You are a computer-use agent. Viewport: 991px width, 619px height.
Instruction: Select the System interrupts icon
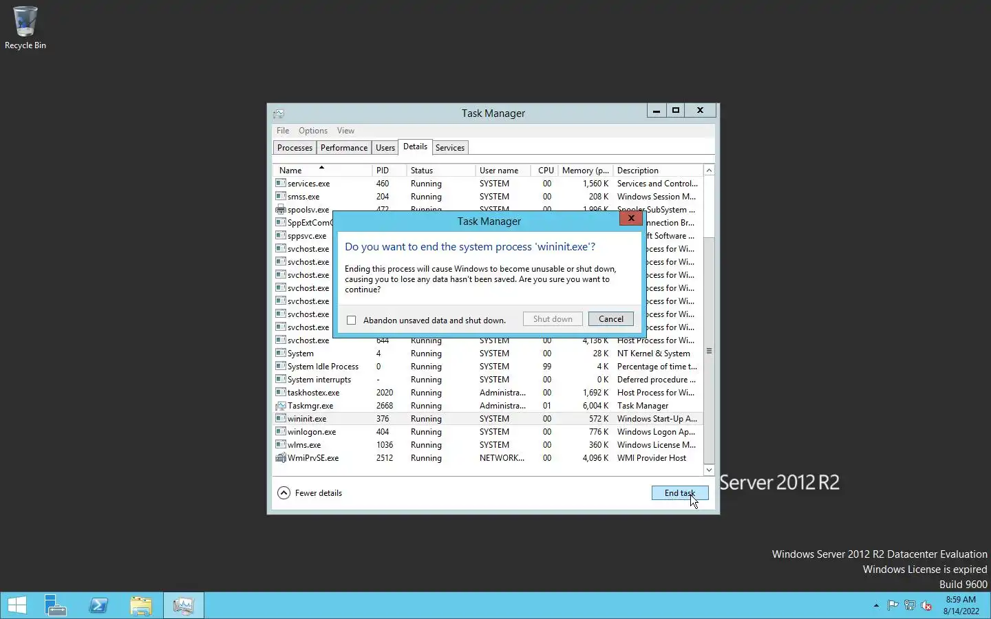coord(281,380)
